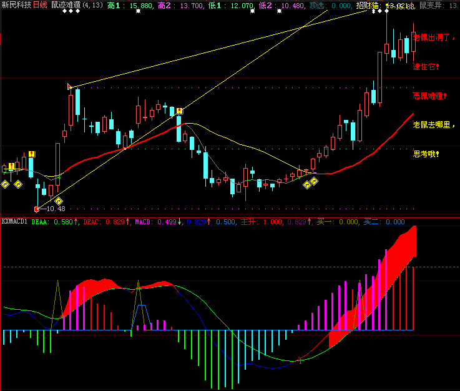Click the yellow exclamation marker on the first candles
This screenshot has height=391, width=460.
tap(11, 166)
